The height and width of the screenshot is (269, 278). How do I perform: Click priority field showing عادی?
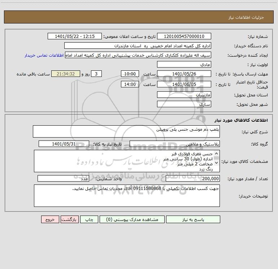coord(184,65)
